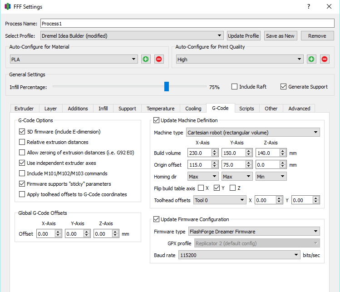Toggle Relative extrusion distances checkbox
Viewport: 340px width, 292px height.
click(22, 142)
